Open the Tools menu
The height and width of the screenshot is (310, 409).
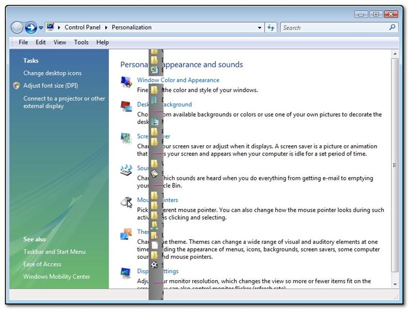[81, 42]
